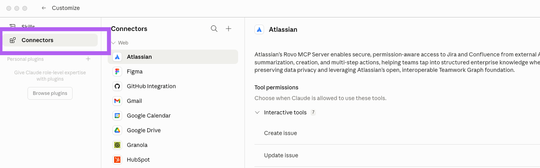Click the Granola connector icon
The width and height of the screenshot is (540, 168).
click(117, 145)
